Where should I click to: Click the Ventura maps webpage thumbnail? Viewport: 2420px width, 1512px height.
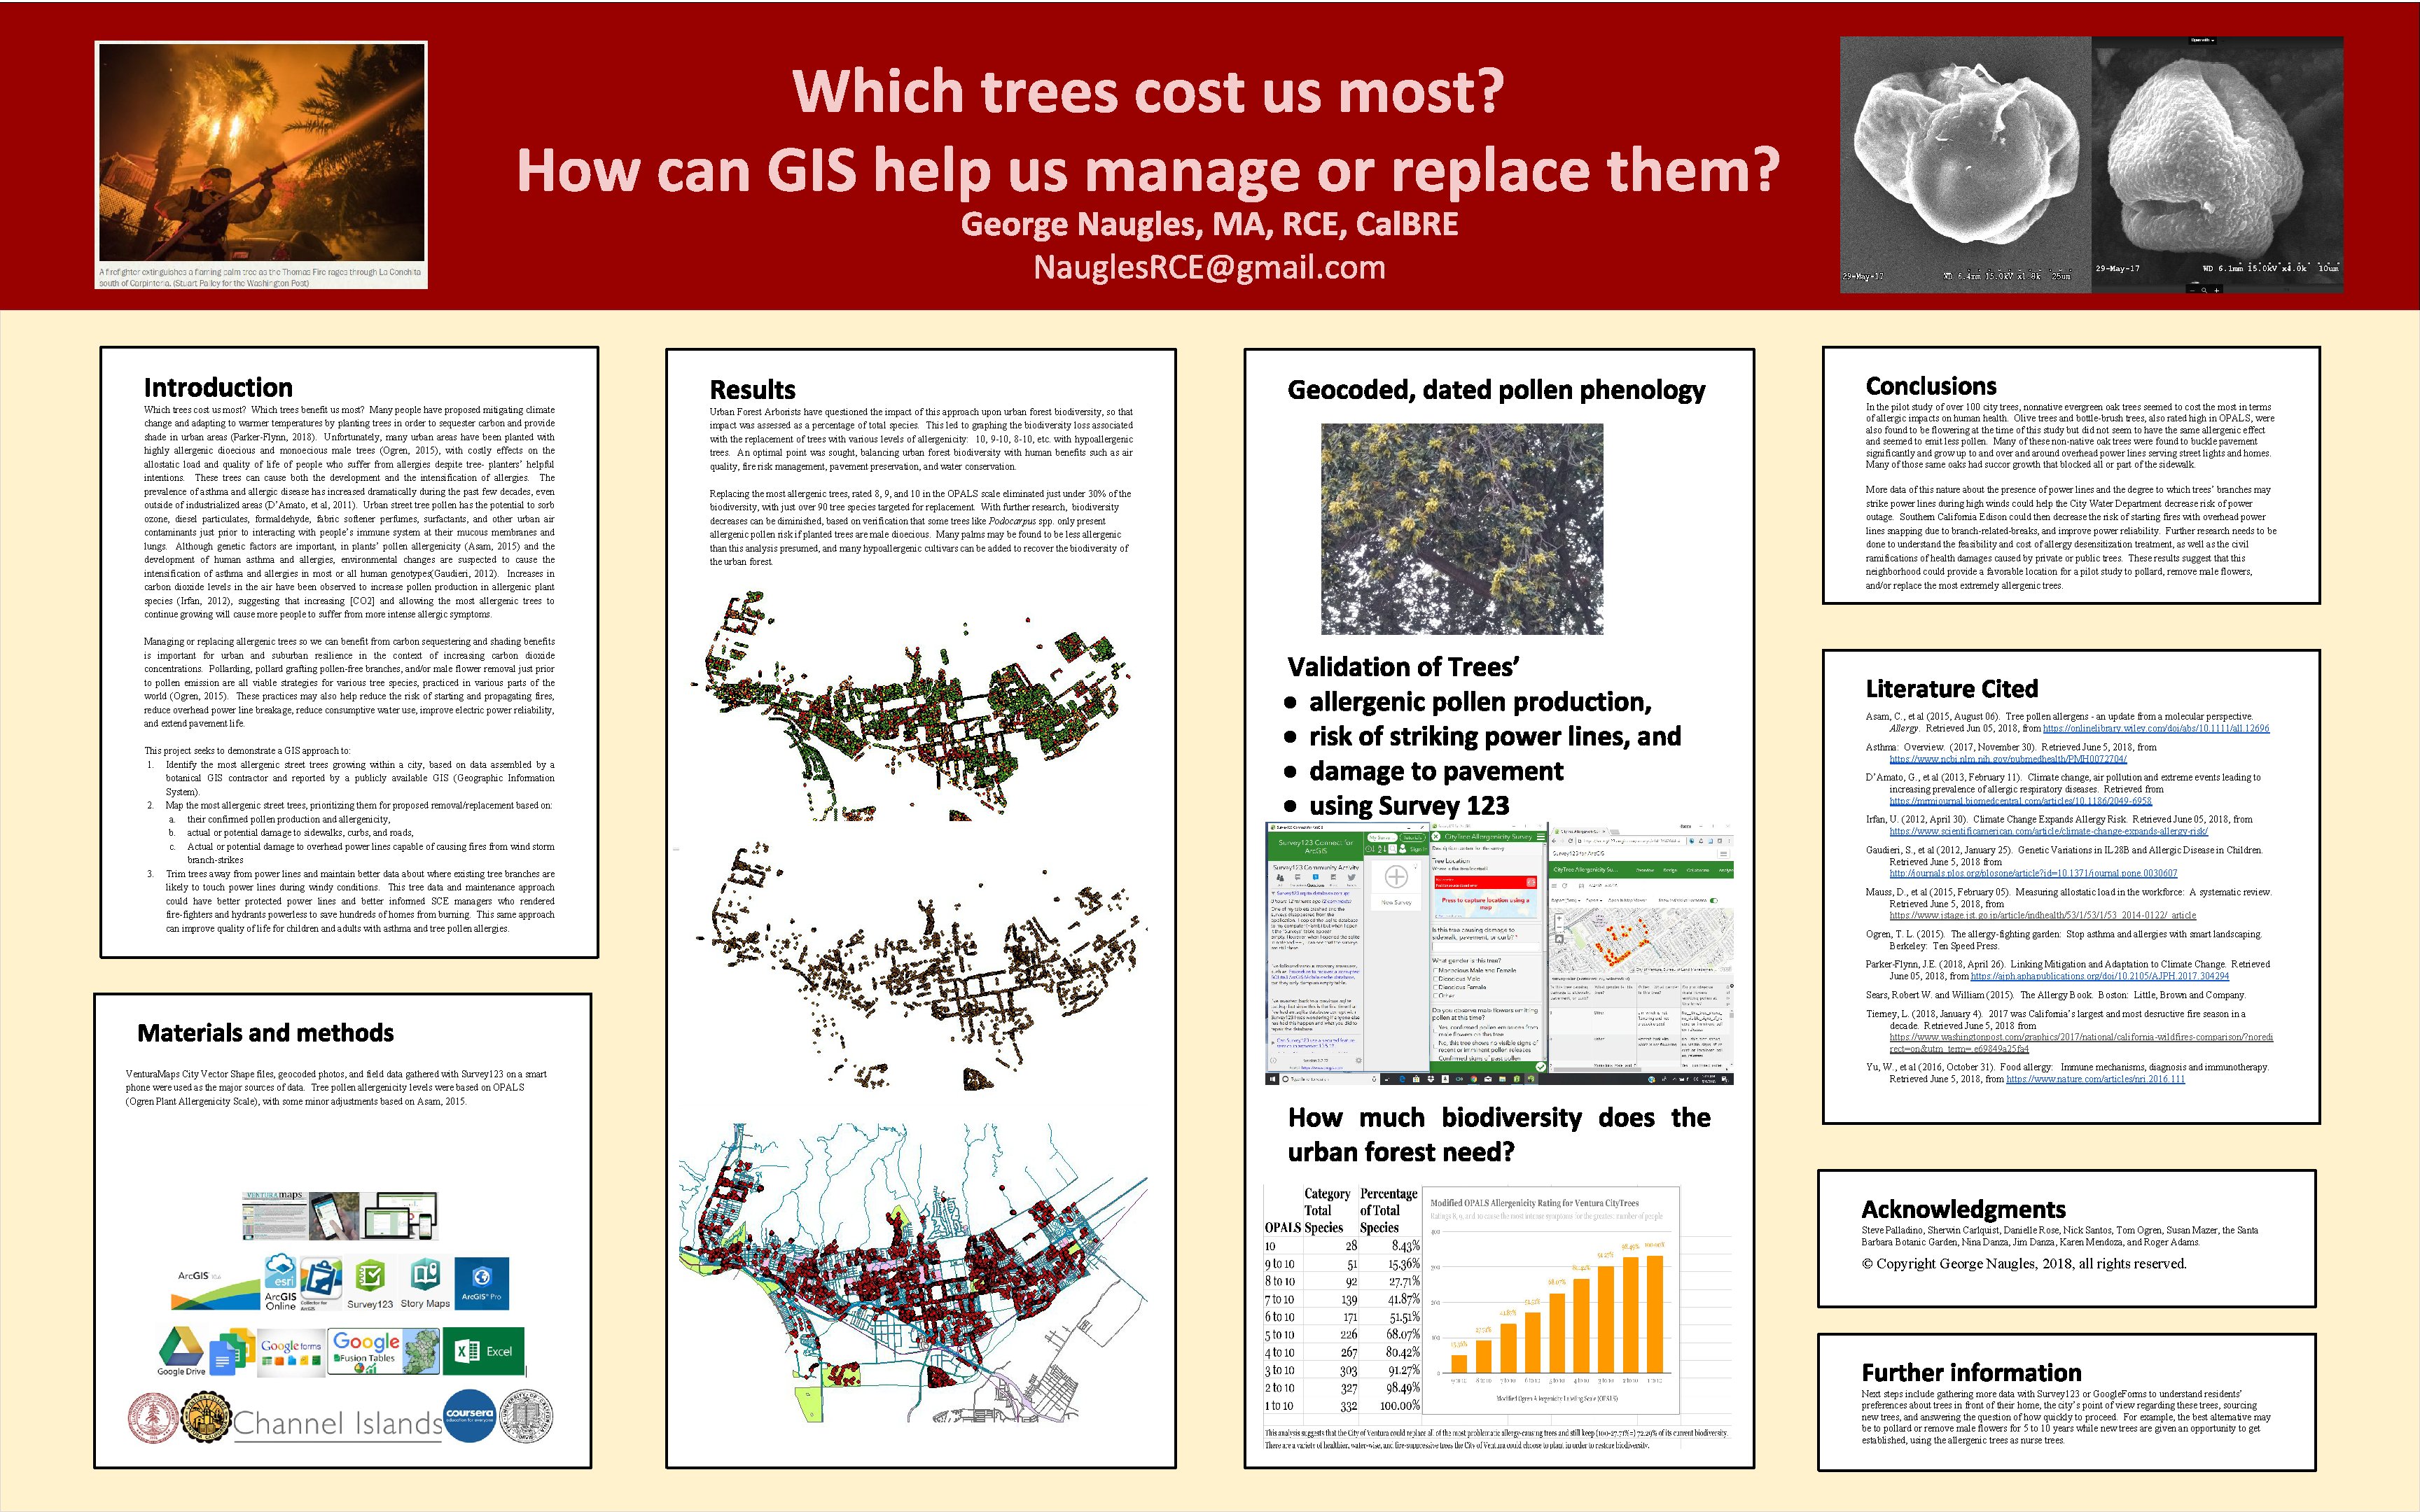coord(275,1215)
